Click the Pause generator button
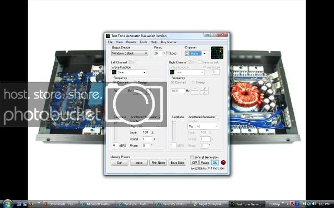The height and width of the screenshot is (208, 334). [205, 163]
